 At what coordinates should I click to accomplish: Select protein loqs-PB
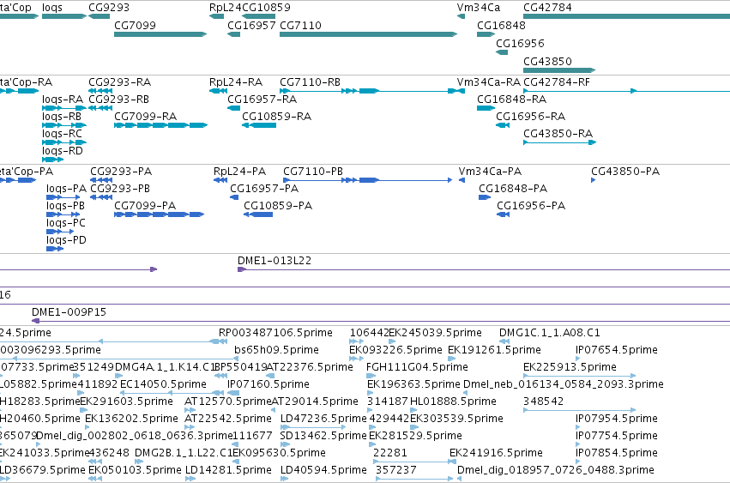(x=63, y=214)
